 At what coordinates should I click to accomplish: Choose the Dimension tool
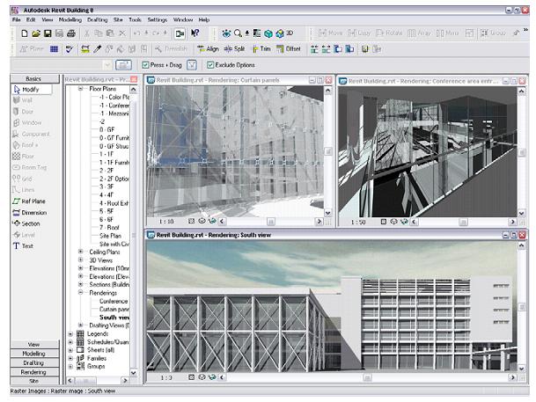click(x=28, y=212)
